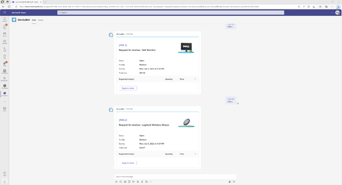Open the Activity feed in sidebar
This screenshot has height=185, width=342.
click(4, 19)
